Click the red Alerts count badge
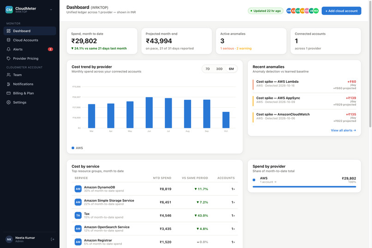 point(50,49)
